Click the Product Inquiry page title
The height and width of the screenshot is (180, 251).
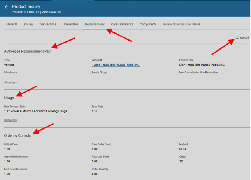coord(26,7)
